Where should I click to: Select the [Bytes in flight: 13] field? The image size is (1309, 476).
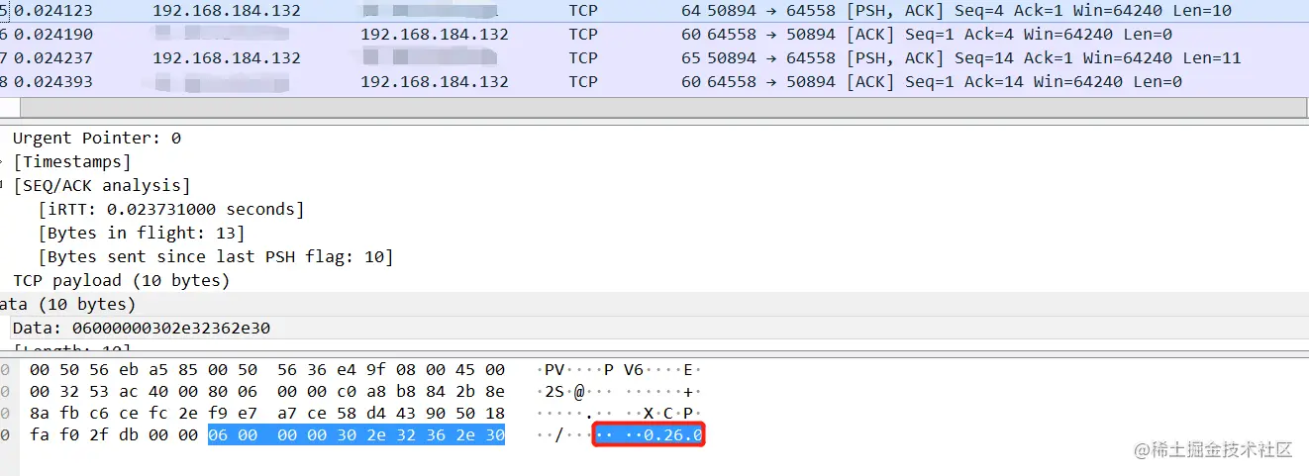point(142,234)
